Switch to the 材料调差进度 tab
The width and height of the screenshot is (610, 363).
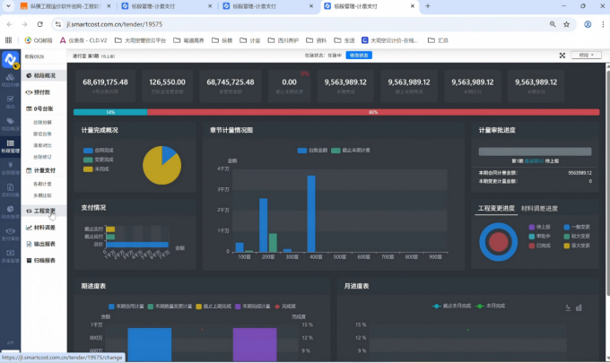539,208
